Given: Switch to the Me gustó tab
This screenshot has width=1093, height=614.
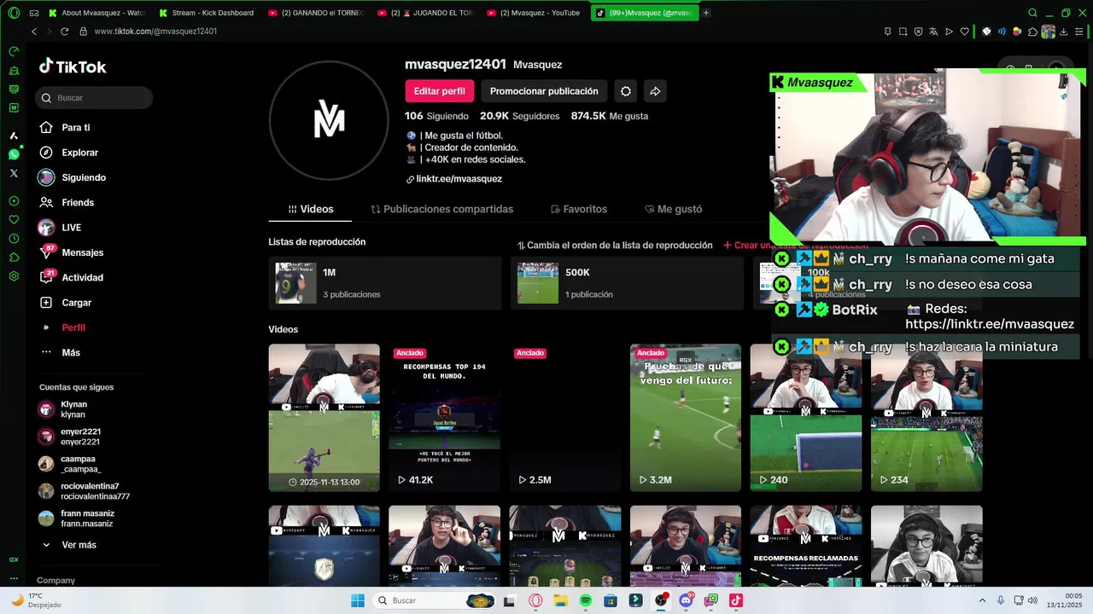Looking at the screenshot, I should [673, 209].
